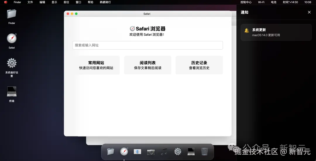
Task: Open the settings gear in the Dock
Action: click(x=178, y=152)
